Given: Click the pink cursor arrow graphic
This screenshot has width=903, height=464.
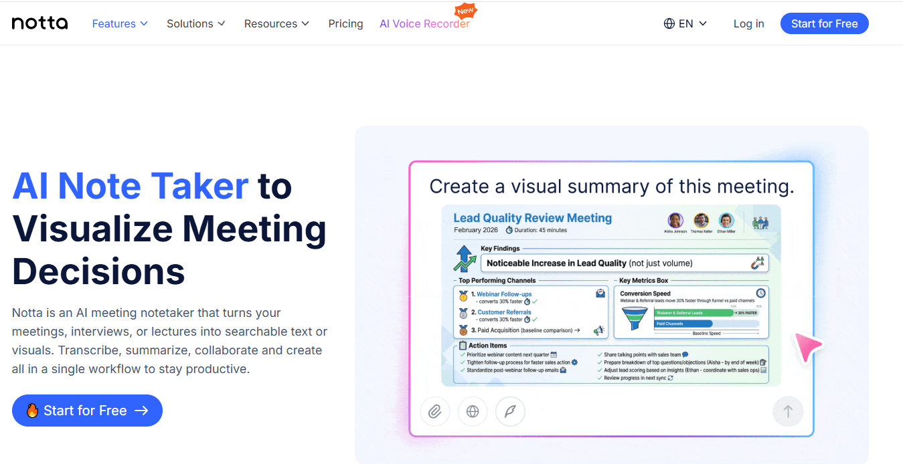Looking at the screenshot, I should (807, 346).
